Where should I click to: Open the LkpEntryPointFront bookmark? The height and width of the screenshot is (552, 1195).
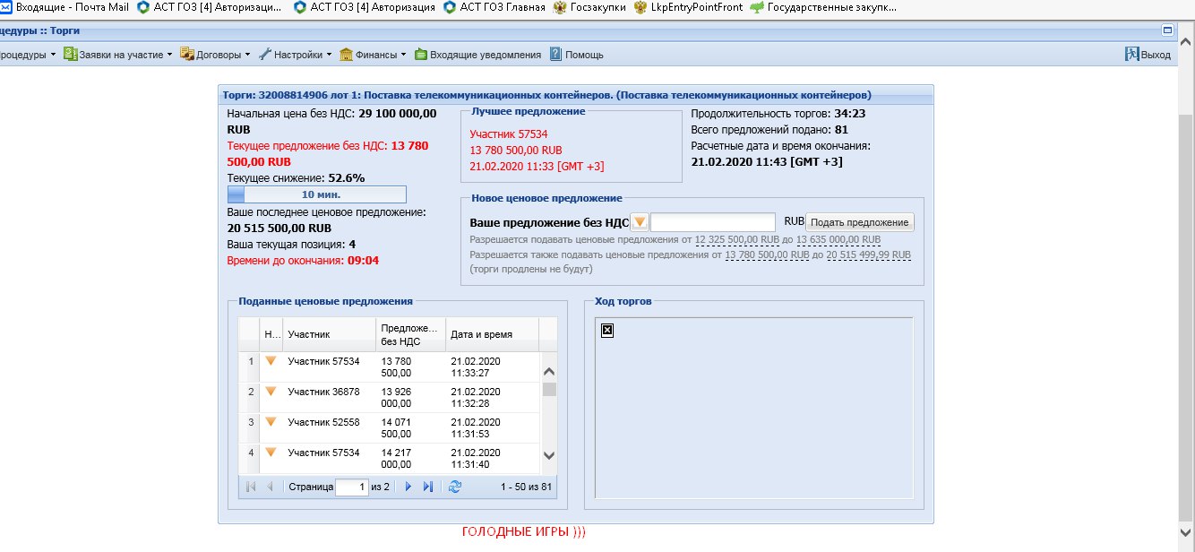688,8
